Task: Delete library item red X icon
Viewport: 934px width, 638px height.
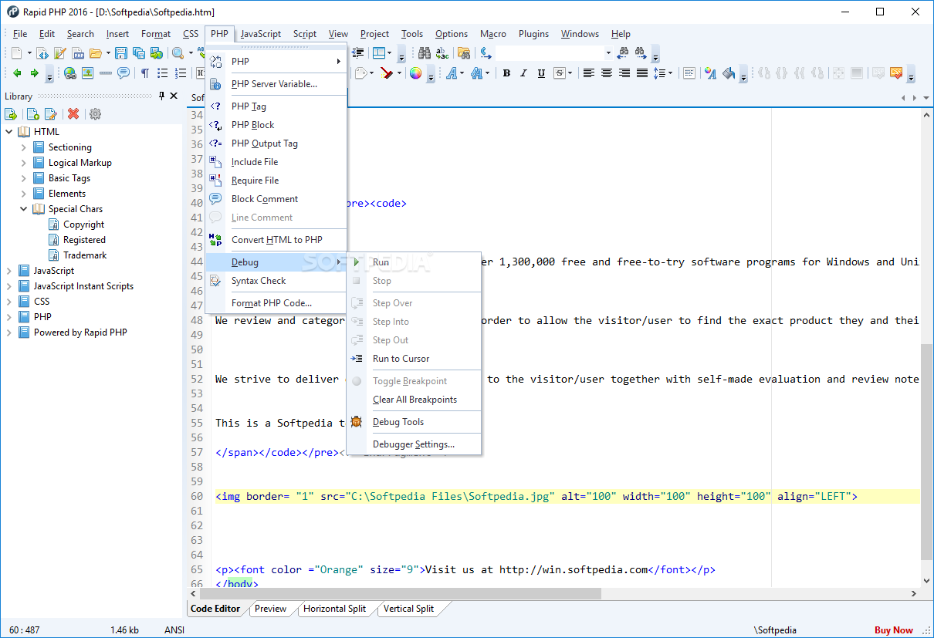Action: tap(73, 114)
